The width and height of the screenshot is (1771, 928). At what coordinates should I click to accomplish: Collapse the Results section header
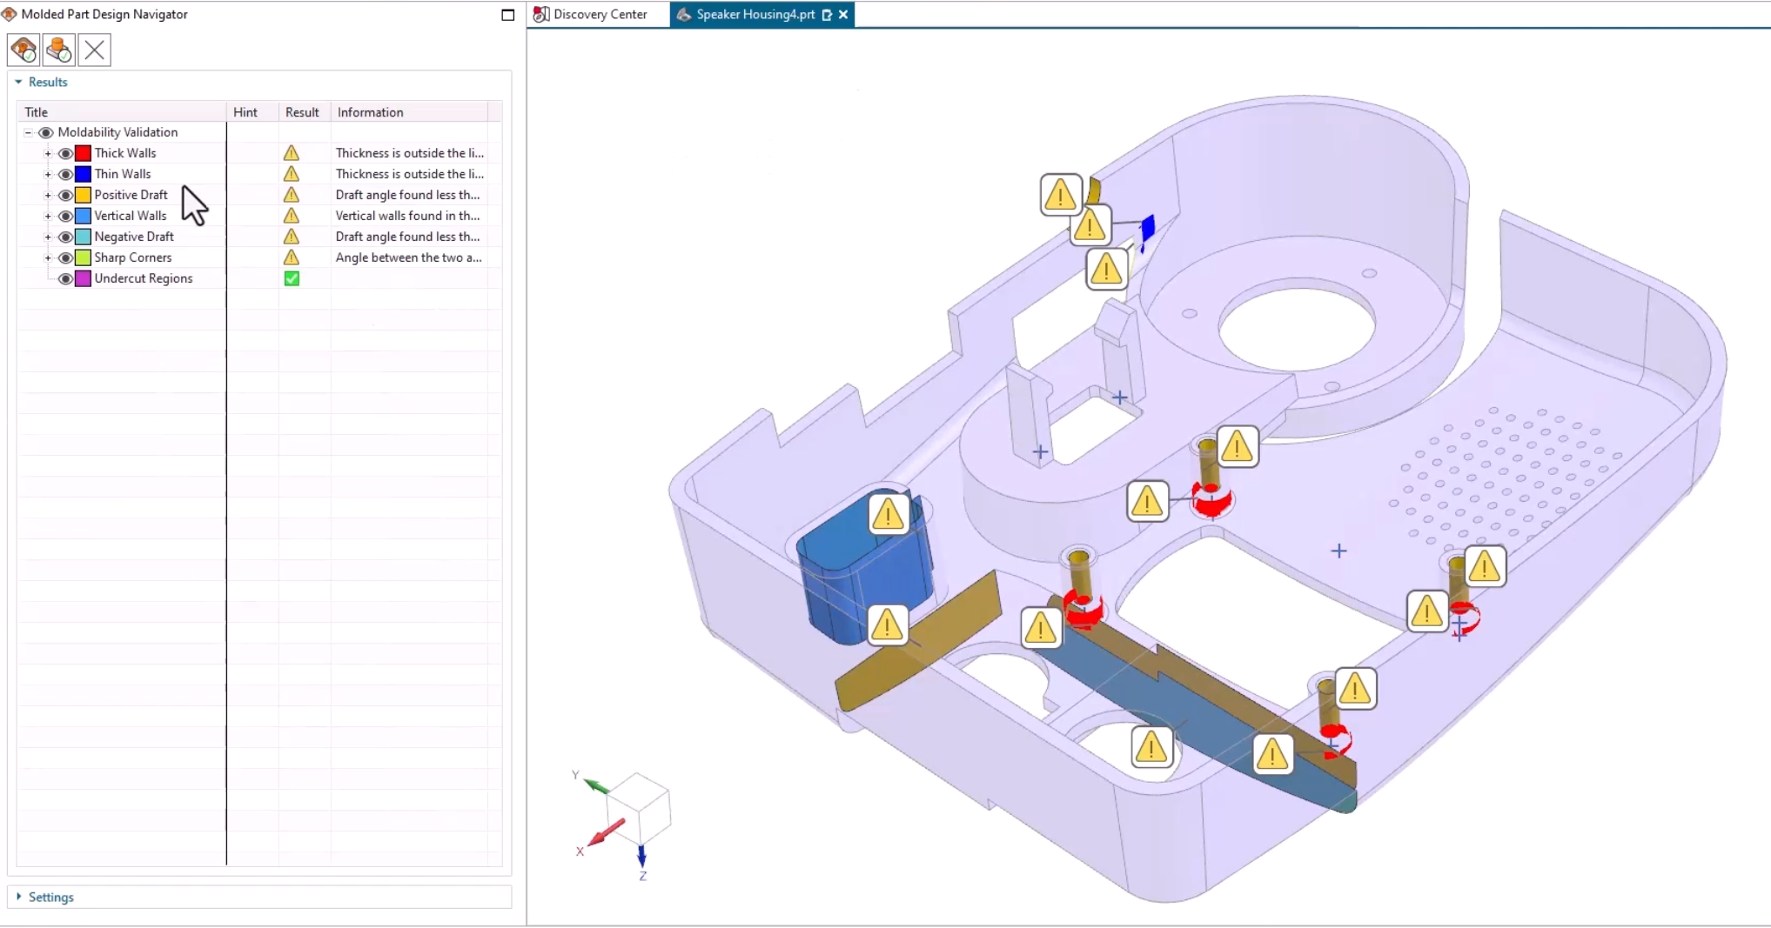(x=18, y=82)
